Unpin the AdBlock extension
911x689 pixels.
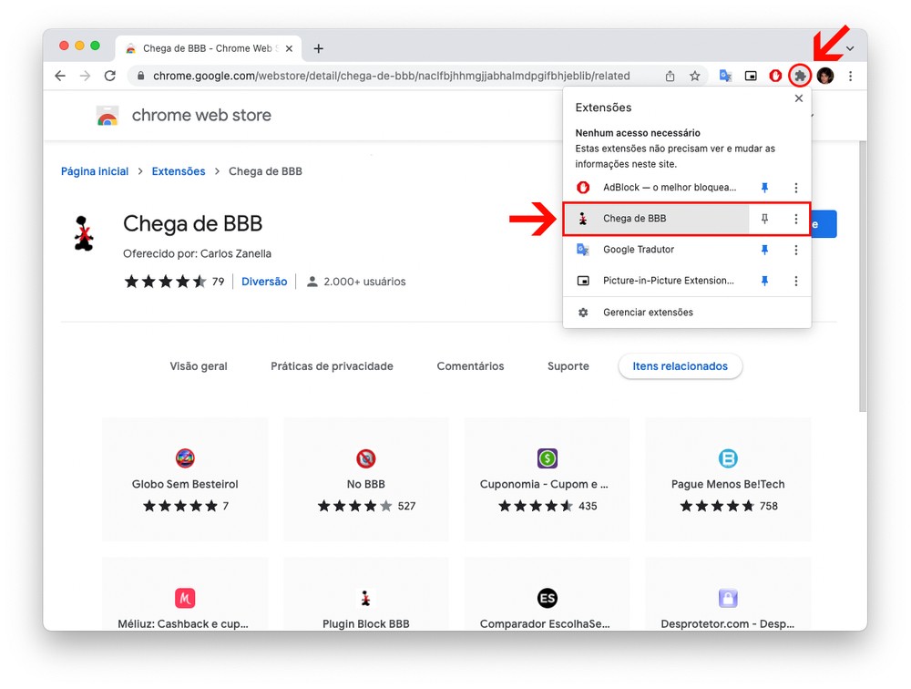pyautogui.click(x=764, y=188)
